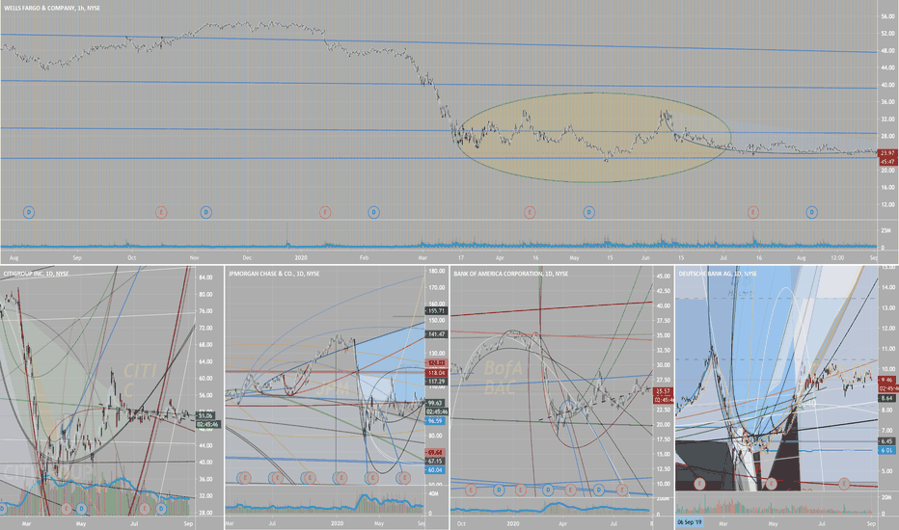Open Wells Fargo earnings marker just after 2020 label
The width and height of the screenshot is (899, 530).
tap(325, 213)
